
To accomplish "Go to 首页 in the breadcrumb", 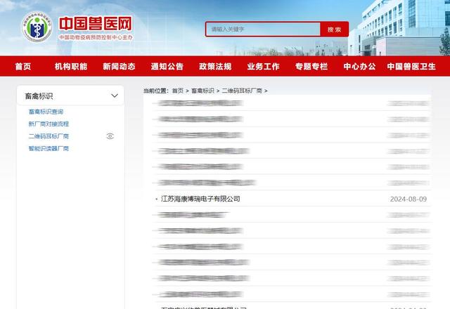I will click(x=178, y=91).
